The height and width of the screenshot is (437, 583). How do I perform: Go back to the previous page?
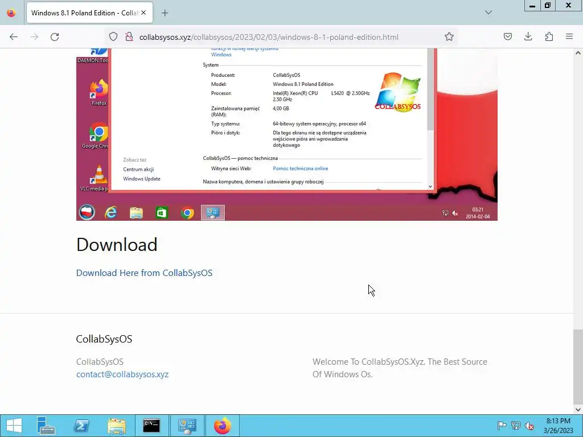coord(14,37)
